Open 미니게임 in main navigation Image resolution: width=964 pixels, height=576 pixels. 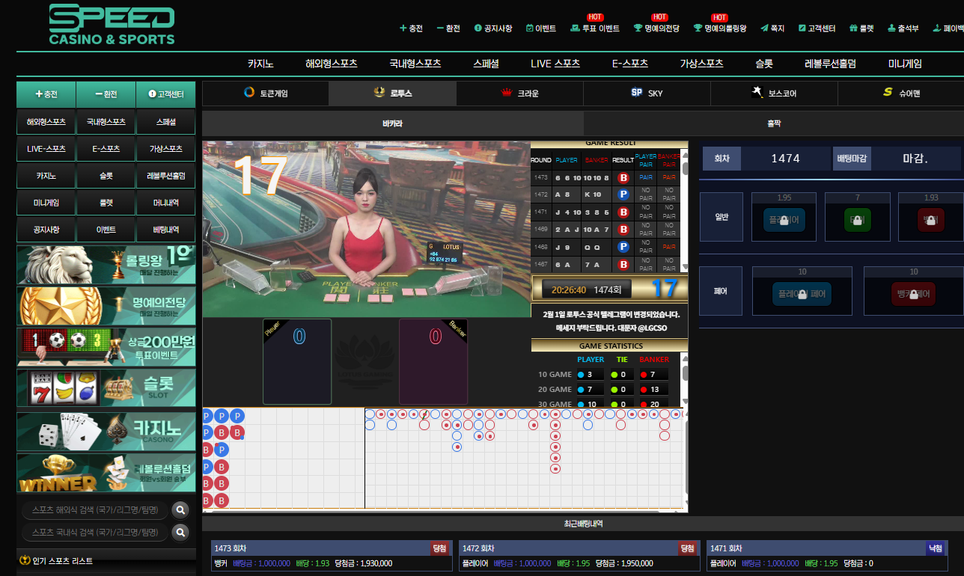click(x=906, y=64)
